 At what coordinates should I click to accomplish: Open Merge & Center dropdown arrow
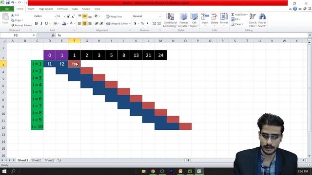[130, 24]
